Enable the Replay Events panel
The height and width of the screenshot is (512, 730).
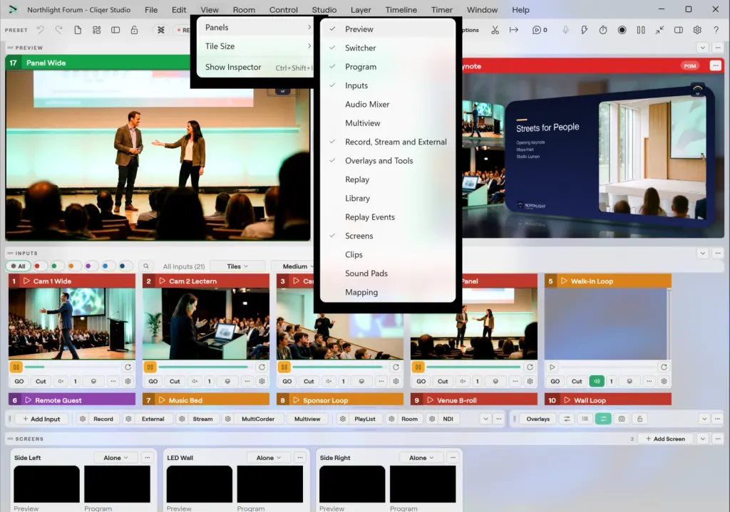[387, 217]
